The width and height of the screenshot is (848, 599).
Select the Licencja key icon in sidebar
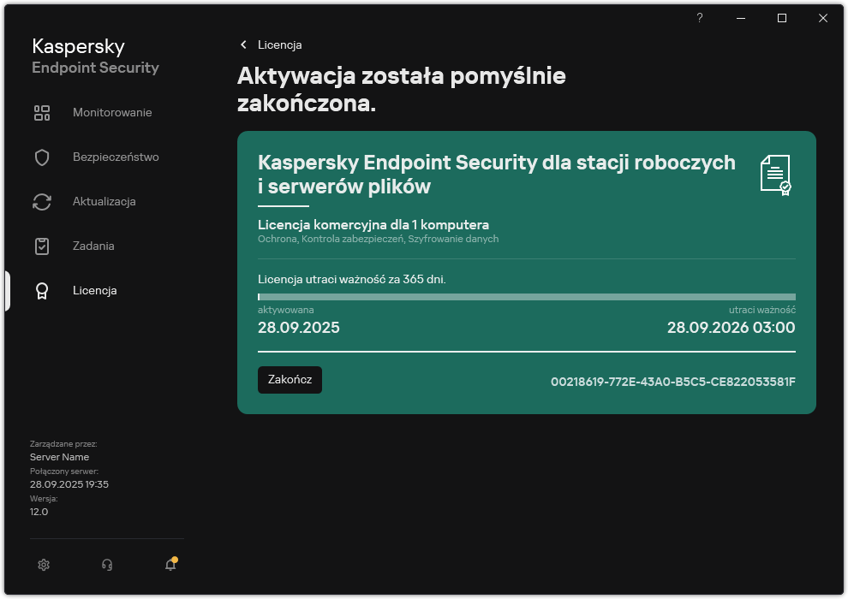[x=42, y=290]
